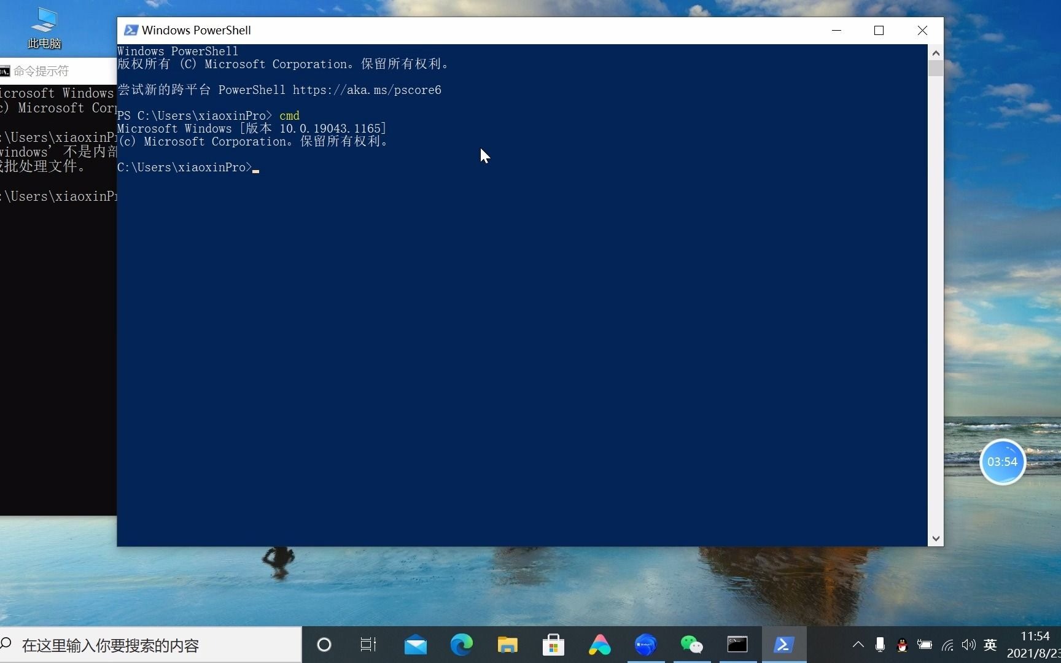Switch the 英 input language indicator
Screen dimensions: 1061x663
pos(990,645)
